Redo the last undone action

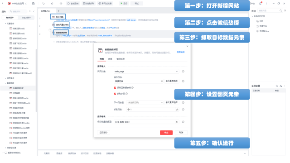[52, 3]
